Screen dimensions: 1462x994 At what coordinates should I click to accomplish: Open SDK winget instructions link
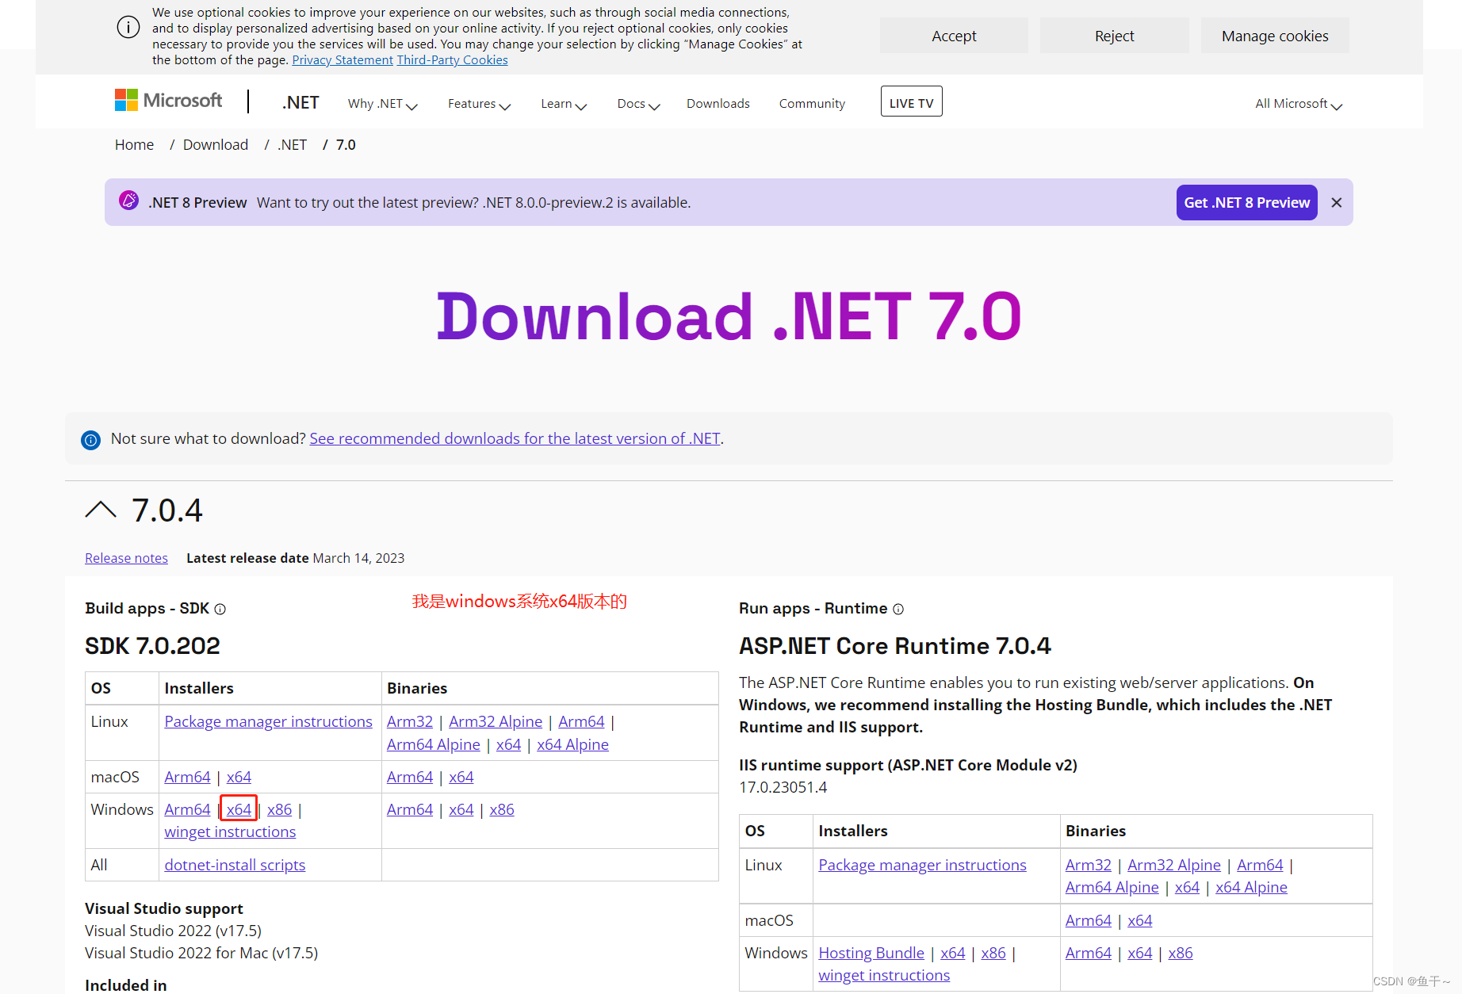point(230,832)
